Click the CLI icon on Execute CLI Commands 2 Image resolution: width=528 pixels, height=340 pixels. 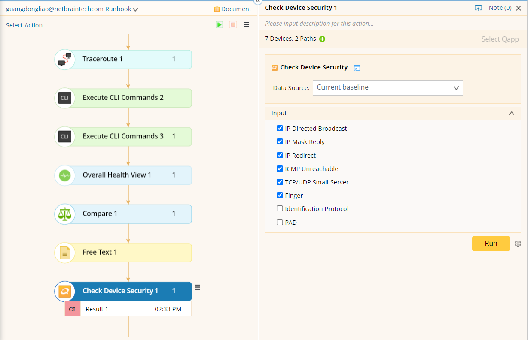coord(64,98)
